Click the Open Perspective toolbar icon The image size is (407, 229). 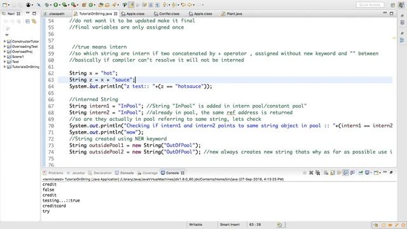coord(393,5)
